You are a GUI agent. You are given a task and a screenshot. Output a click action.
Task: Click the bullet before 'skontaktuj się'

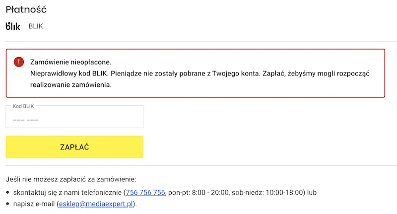tap(8, 193)
